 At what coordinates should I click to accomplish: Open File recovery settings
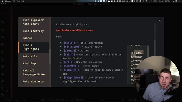click(33, 31)
